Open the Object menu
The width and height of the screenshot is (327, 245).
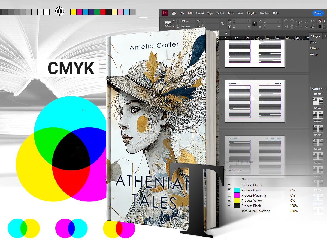(220, 13)
